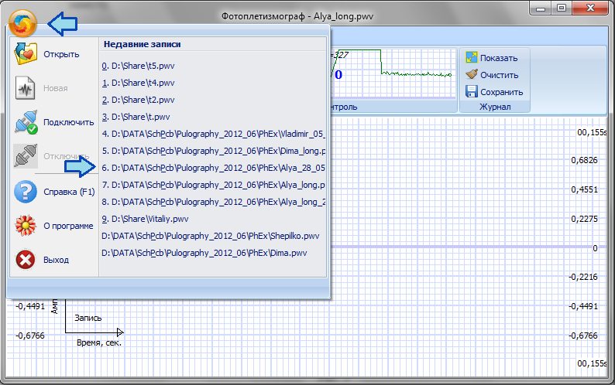Open recent entry 4 Vladimir file
The image size is (615, 385).
[213, 134]
